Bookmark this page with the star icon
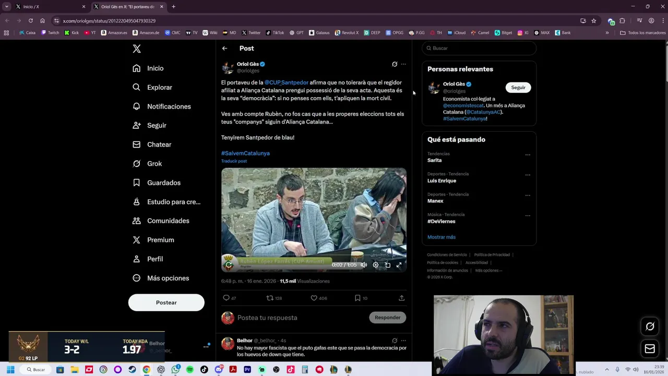Screen dimensions: 668x376 (594, 21)
